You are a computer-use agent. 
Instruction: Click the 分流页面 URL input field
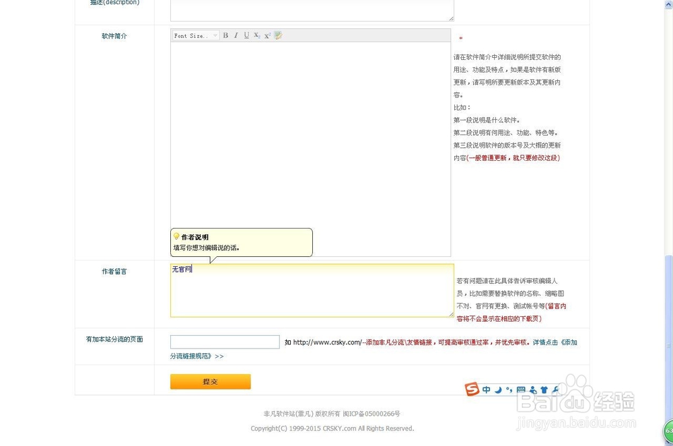(224, 342)
